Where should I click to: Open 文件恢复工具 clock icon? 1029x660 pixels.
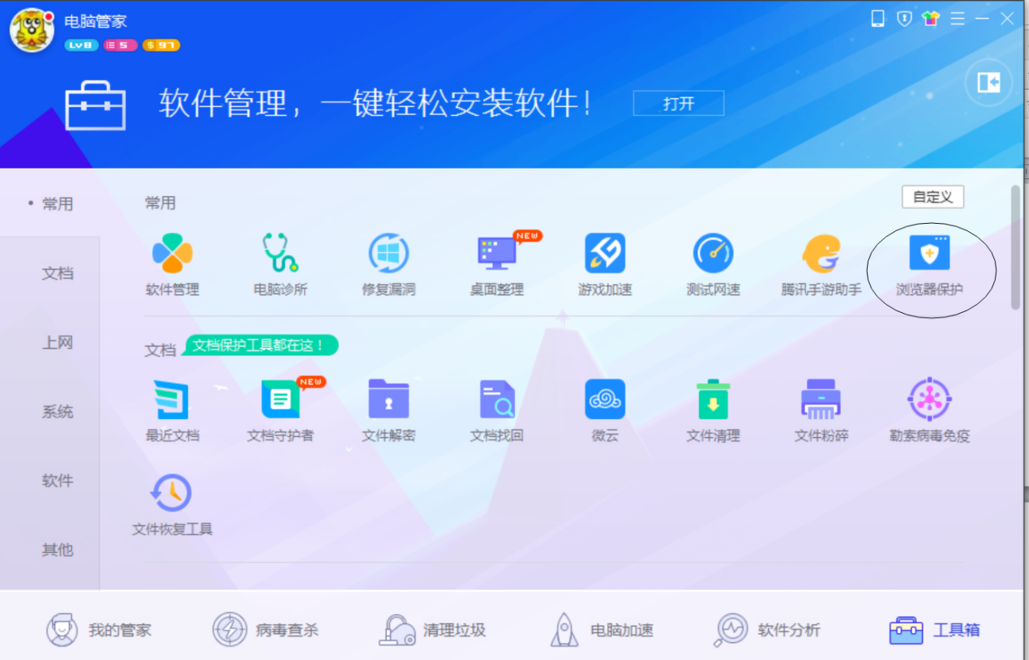171,493
